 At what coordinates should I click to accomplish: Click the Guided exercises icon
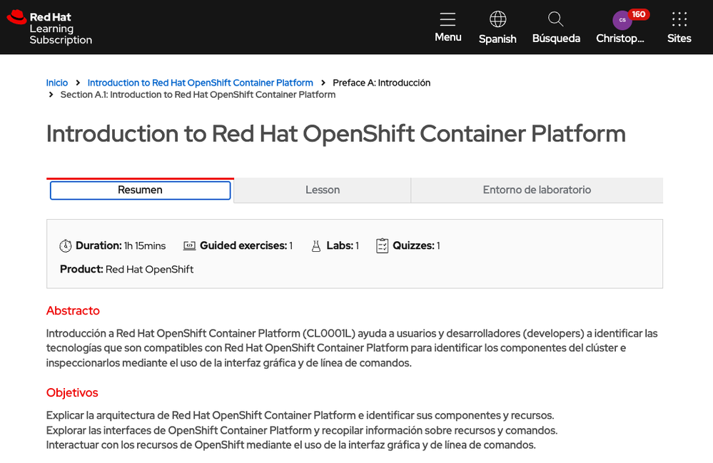click(x=189, y=246)
